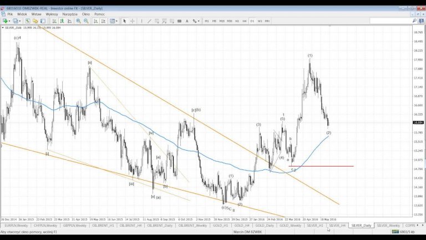Toggle the Terminal panel icon

click(x=43, y=21)
